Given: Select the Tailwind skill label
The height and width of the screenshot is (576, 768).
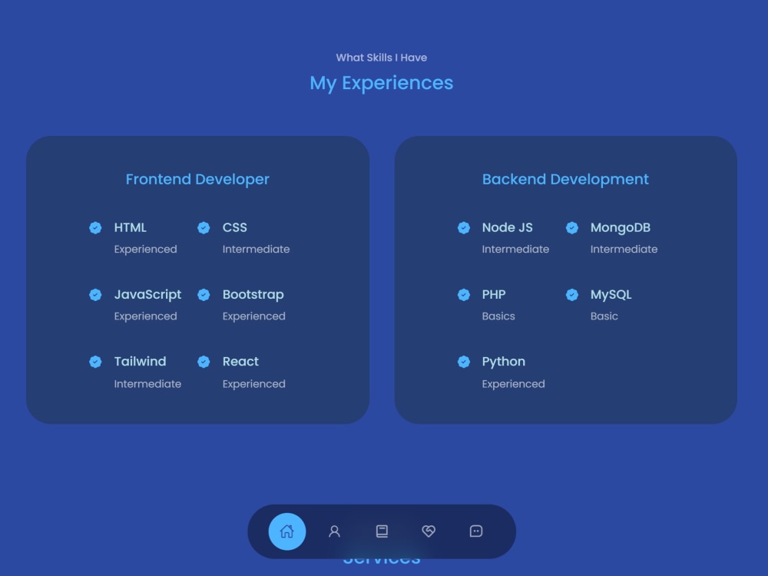Looking at the screenshot, I should click(x=140, y=362).
